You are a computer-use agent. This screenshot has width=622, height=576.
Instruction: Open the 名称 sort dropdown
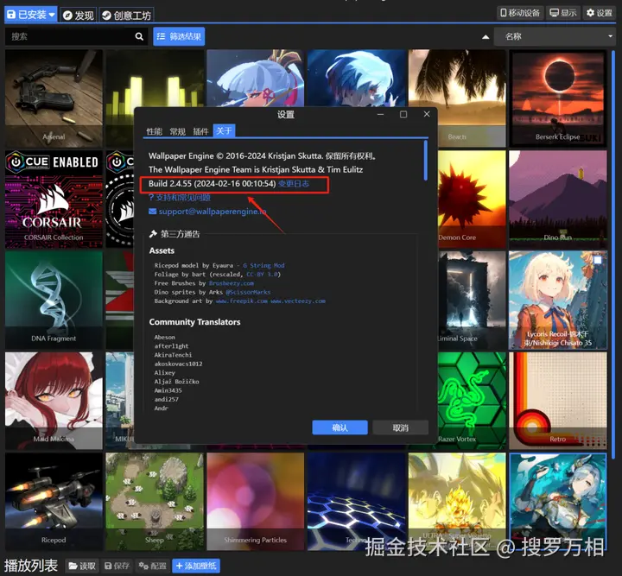pyautogui.click(x=555, y=36)
